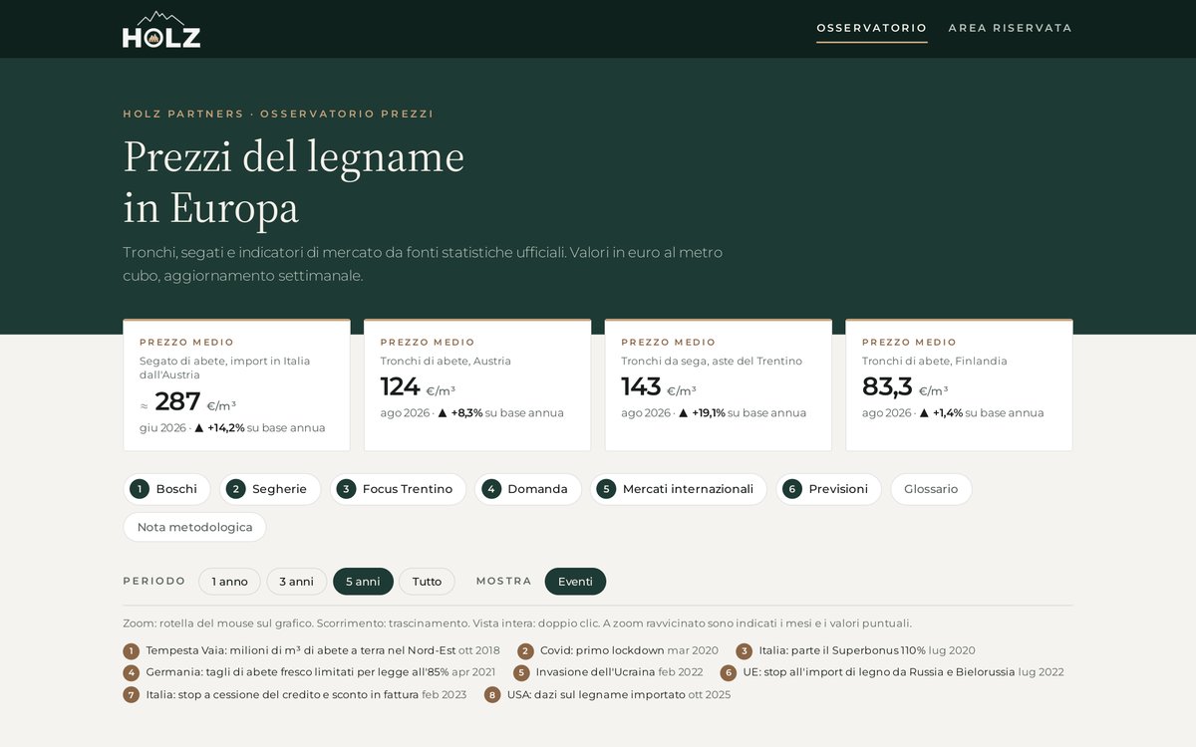Select the Tutto period option
This screenshot has height=747, width=1196.
[427, 582]
